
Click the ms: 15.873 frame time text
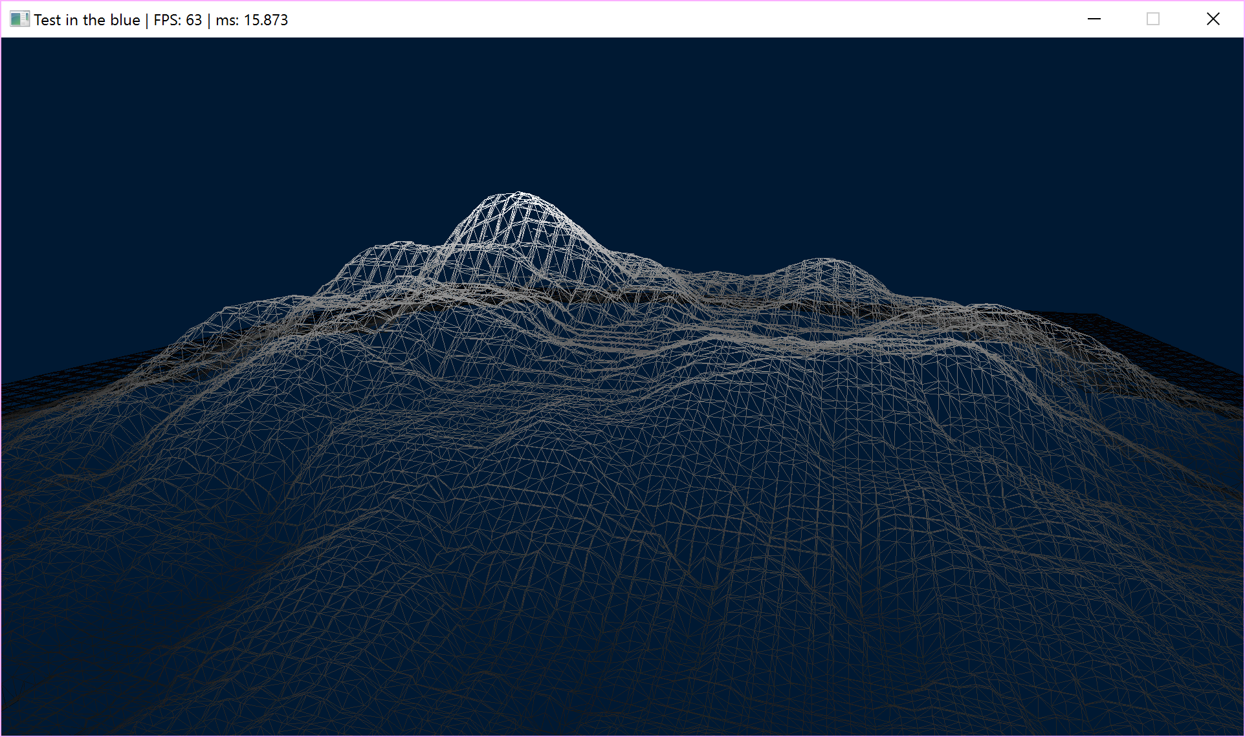(252, 20)
